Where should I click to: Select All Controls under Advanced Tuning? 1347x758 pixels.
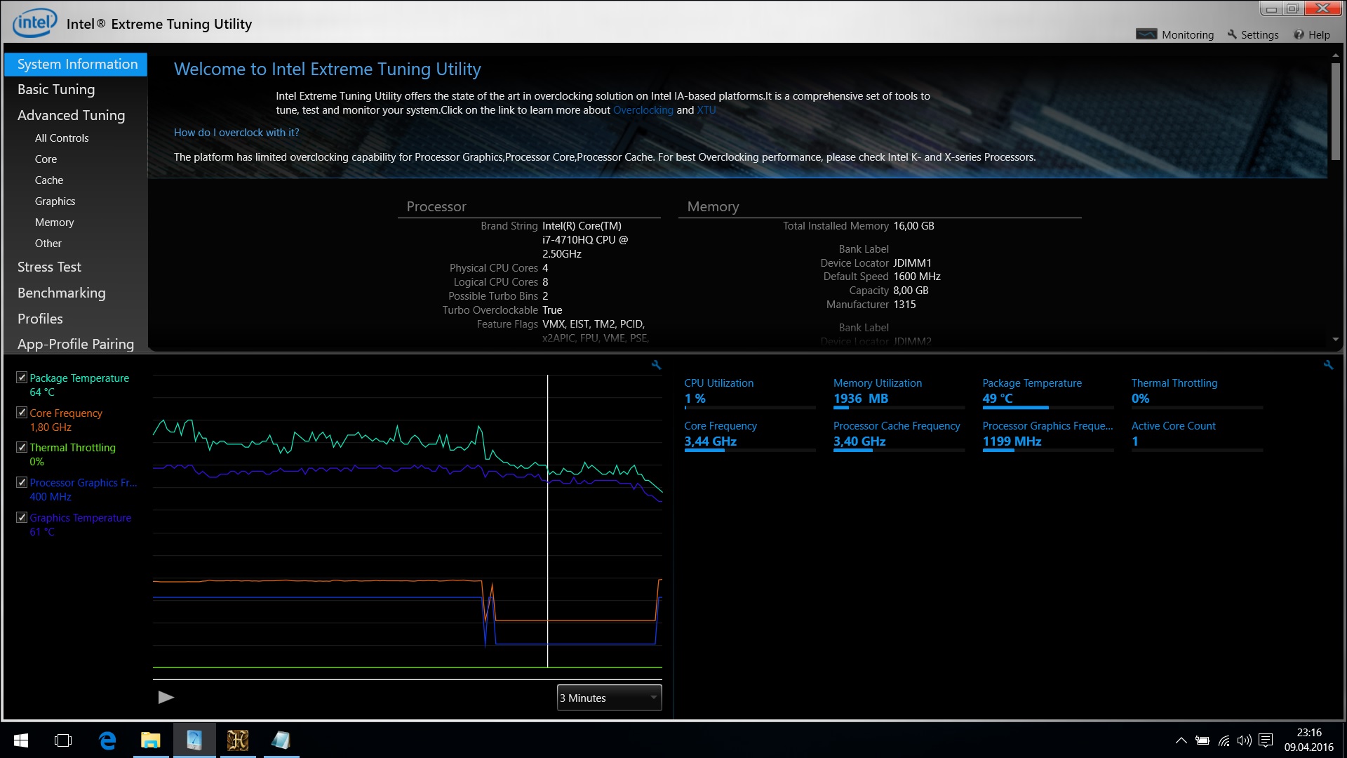[62, 138]
